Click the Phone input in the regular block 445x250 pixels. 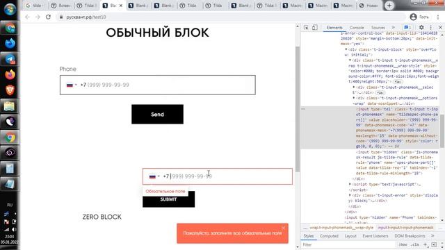tap(158, 85)
